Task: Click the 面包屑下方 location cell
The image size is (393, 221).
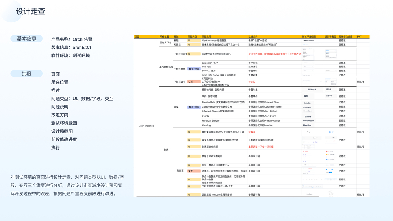Action: [x=166, y=43]
